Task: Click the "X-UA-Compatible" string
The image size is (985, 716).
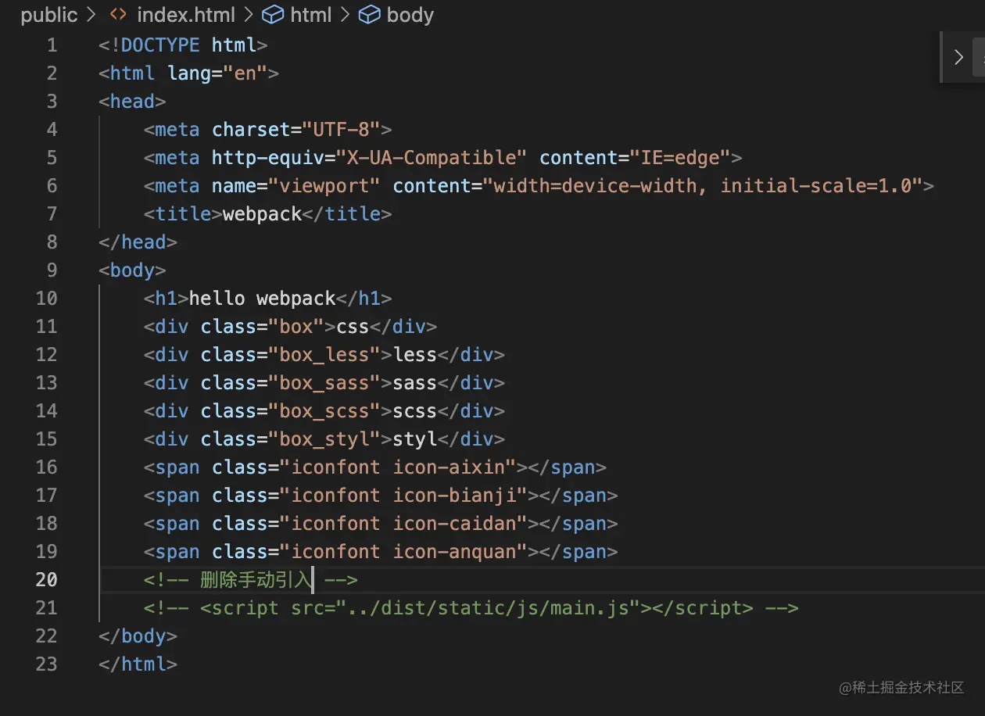Action: coord(432,158)
